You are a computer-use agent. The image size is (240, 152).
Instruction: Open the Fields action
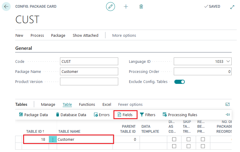tap(125, 115)
